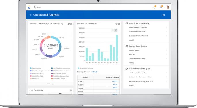Open Consolidated Balance Sheet in Monthly Reporting Binder

tap(137, 32)
